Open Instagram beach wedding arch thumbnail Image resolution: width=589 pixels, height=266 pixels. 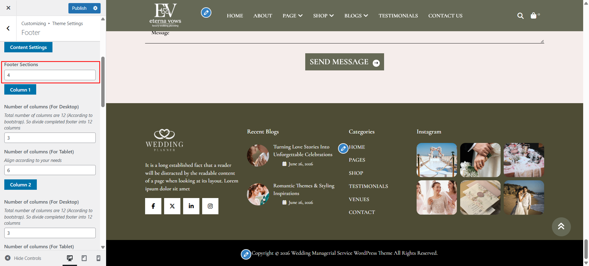(x=437, y=160)
